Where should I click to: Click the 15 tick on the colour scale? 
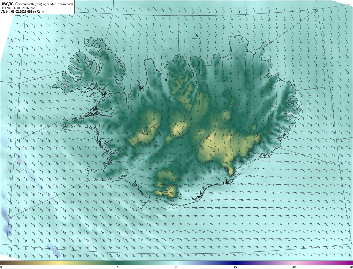coord(235,267)
